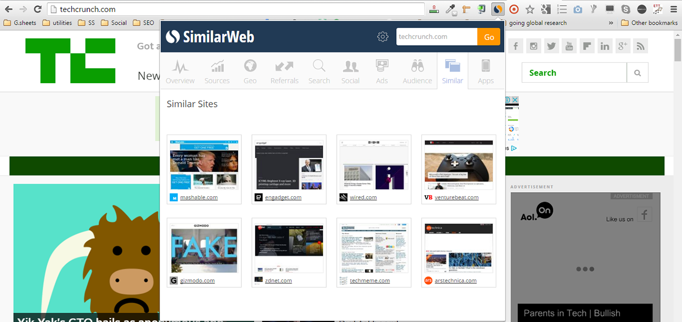Open the Social bookmark folder
The width and height of the screenshot is (682, 322).
click(114, 23)
